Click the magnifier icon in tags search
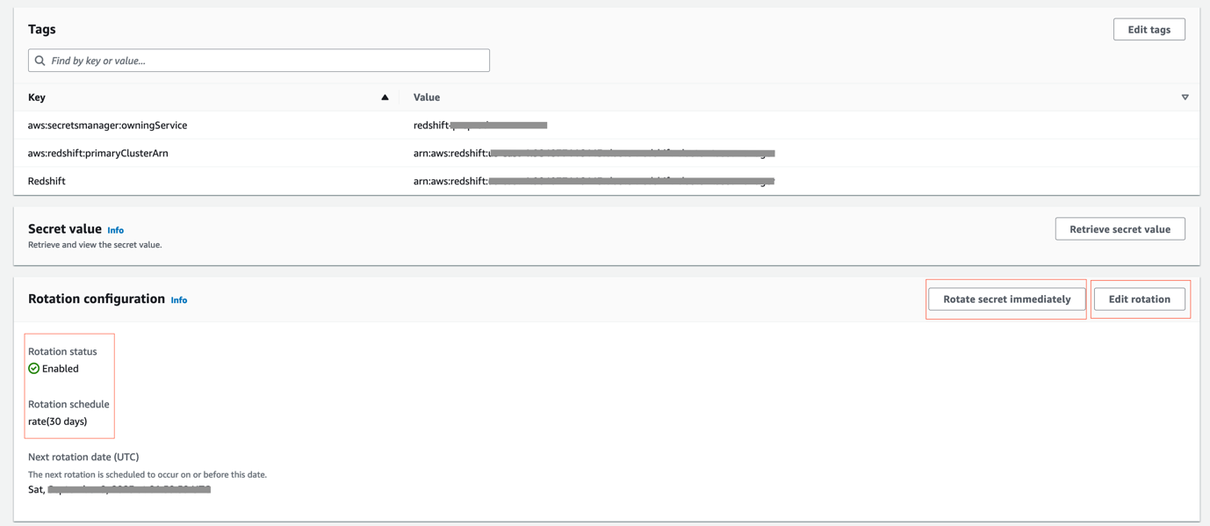The image size is (1210, 526). (40, 61)
